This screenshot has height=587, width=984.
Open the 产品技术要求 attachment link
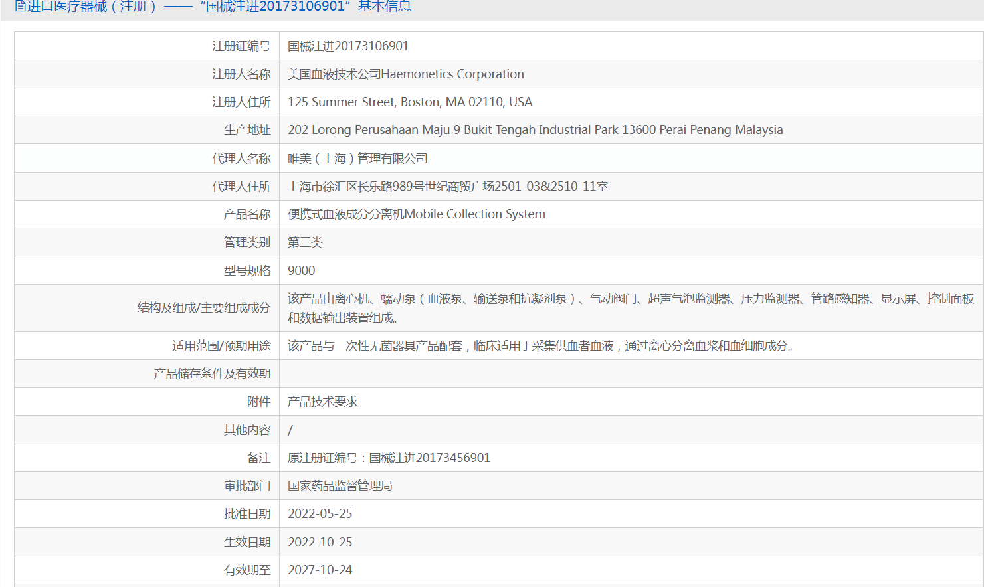tap(322, 402)
